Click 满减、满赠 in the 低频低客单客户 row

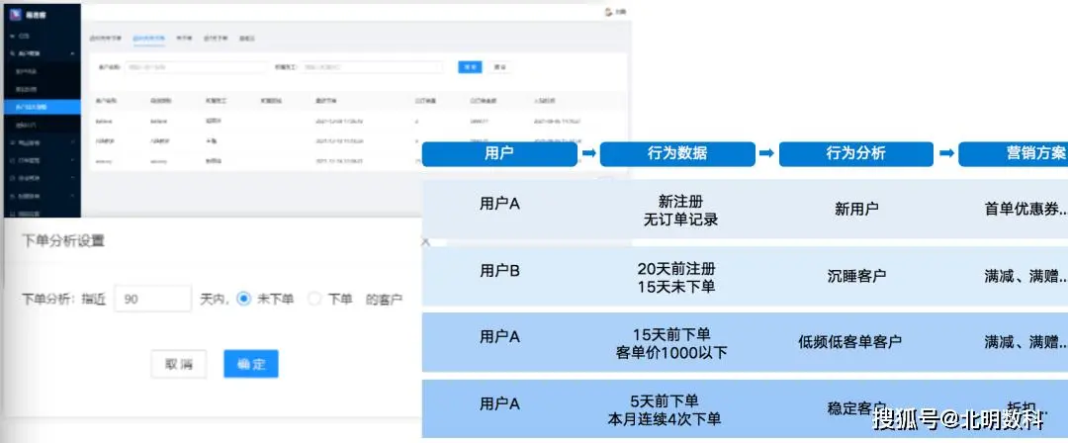point(1025,342)
